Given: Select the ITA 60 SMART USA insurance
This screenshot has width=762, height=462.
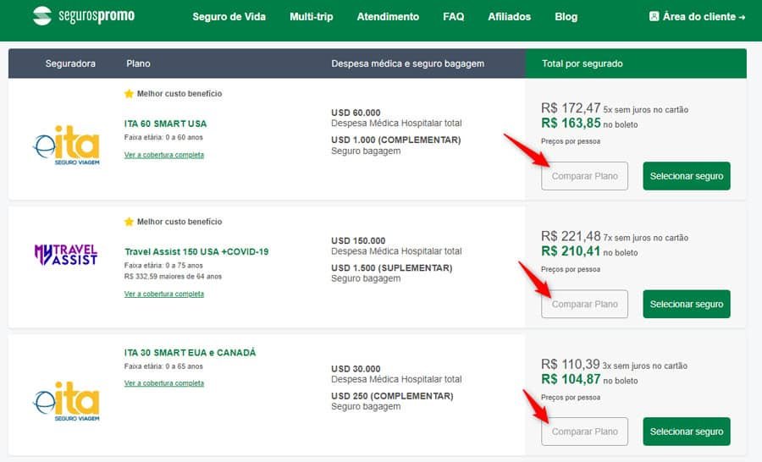Looking at the screenshot, I should [686, 176].
